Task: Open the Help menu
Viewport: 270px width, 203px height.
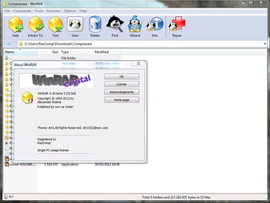Action: click(83, 11)
